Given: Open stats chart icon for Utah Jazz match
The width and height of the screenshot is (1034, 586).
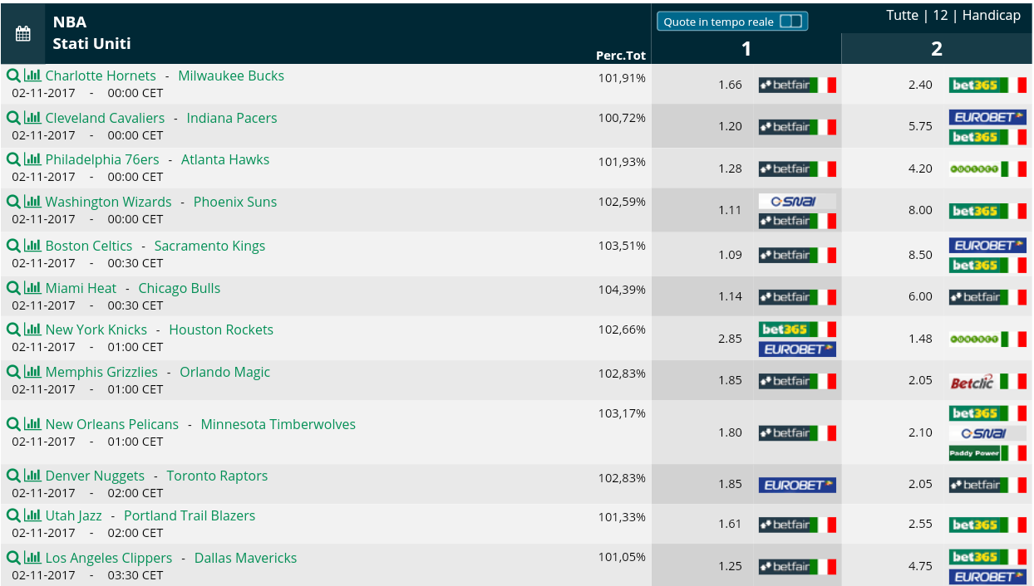Looking at the screenshot, I should point(32,515).
